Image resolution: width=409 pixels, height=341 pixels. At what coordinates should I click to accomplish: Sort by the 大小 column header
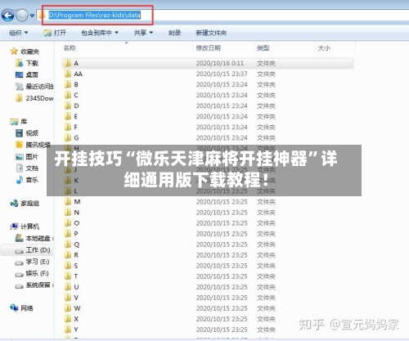324,48
